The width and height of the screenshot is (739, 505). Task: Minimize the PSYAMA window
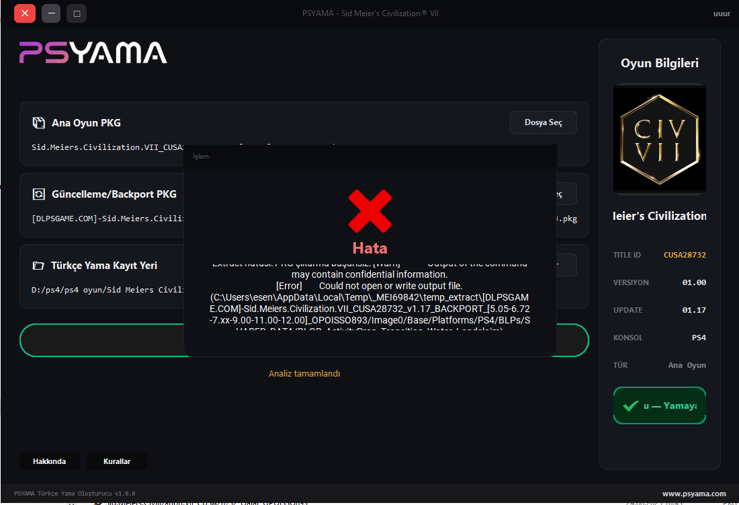pyautogui.click(x=51, y=13)
